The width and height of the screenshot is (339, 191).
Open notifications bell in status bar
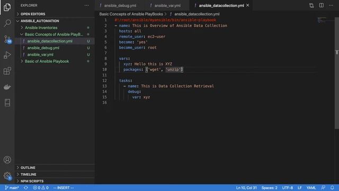click(332, 188)
